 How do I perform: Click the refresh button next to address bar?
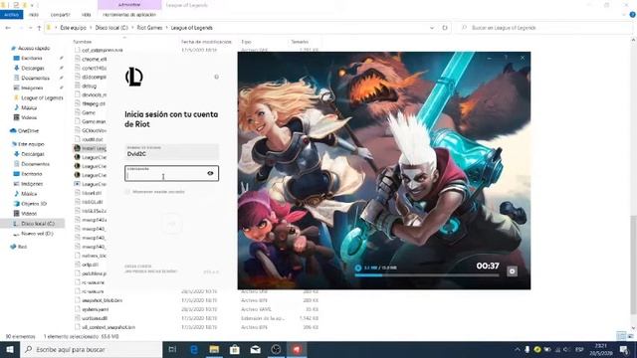pyautogui.click(x=445, y=28)
